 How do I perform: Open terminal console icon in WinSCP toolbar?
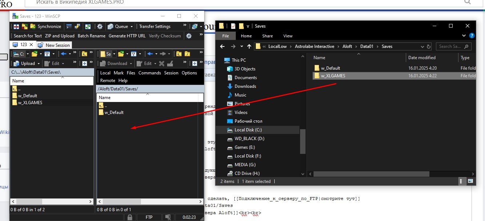(x=69, y=26)
